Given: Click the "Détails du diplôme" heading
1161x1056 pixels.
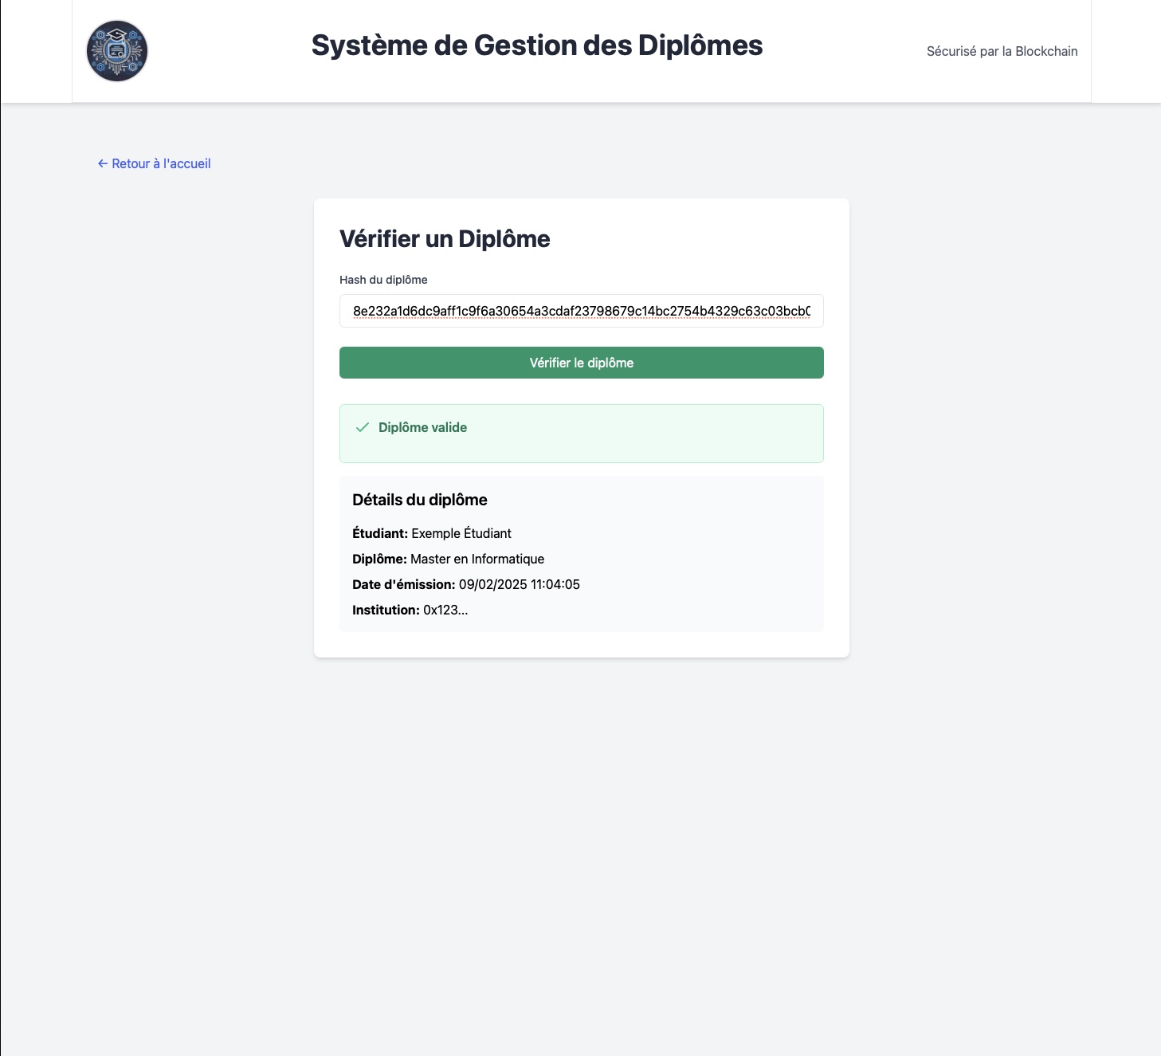Looking at the screenshot, I should tap(420, 500).
